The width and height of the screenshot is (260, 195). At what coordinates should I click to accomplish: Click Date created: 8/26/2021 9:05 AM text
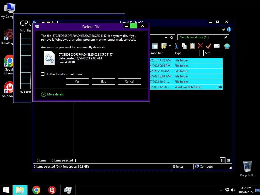point(80,58)
